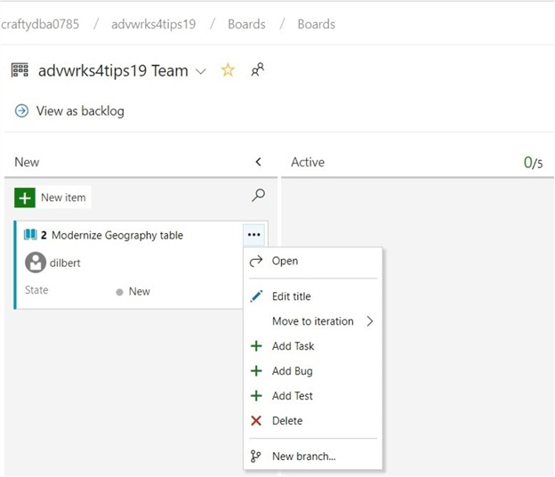Click the craftydba0785 breadcrumb link

(x=40, y=24)
